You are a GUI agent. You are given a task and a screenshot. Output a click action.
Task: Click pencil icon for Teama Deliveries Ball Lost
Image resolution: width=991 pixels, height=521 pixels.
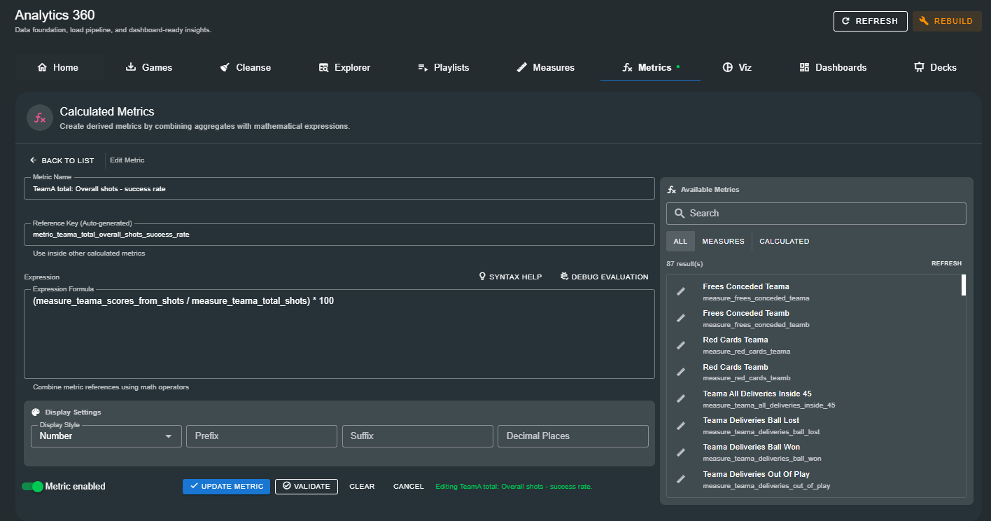681,426
